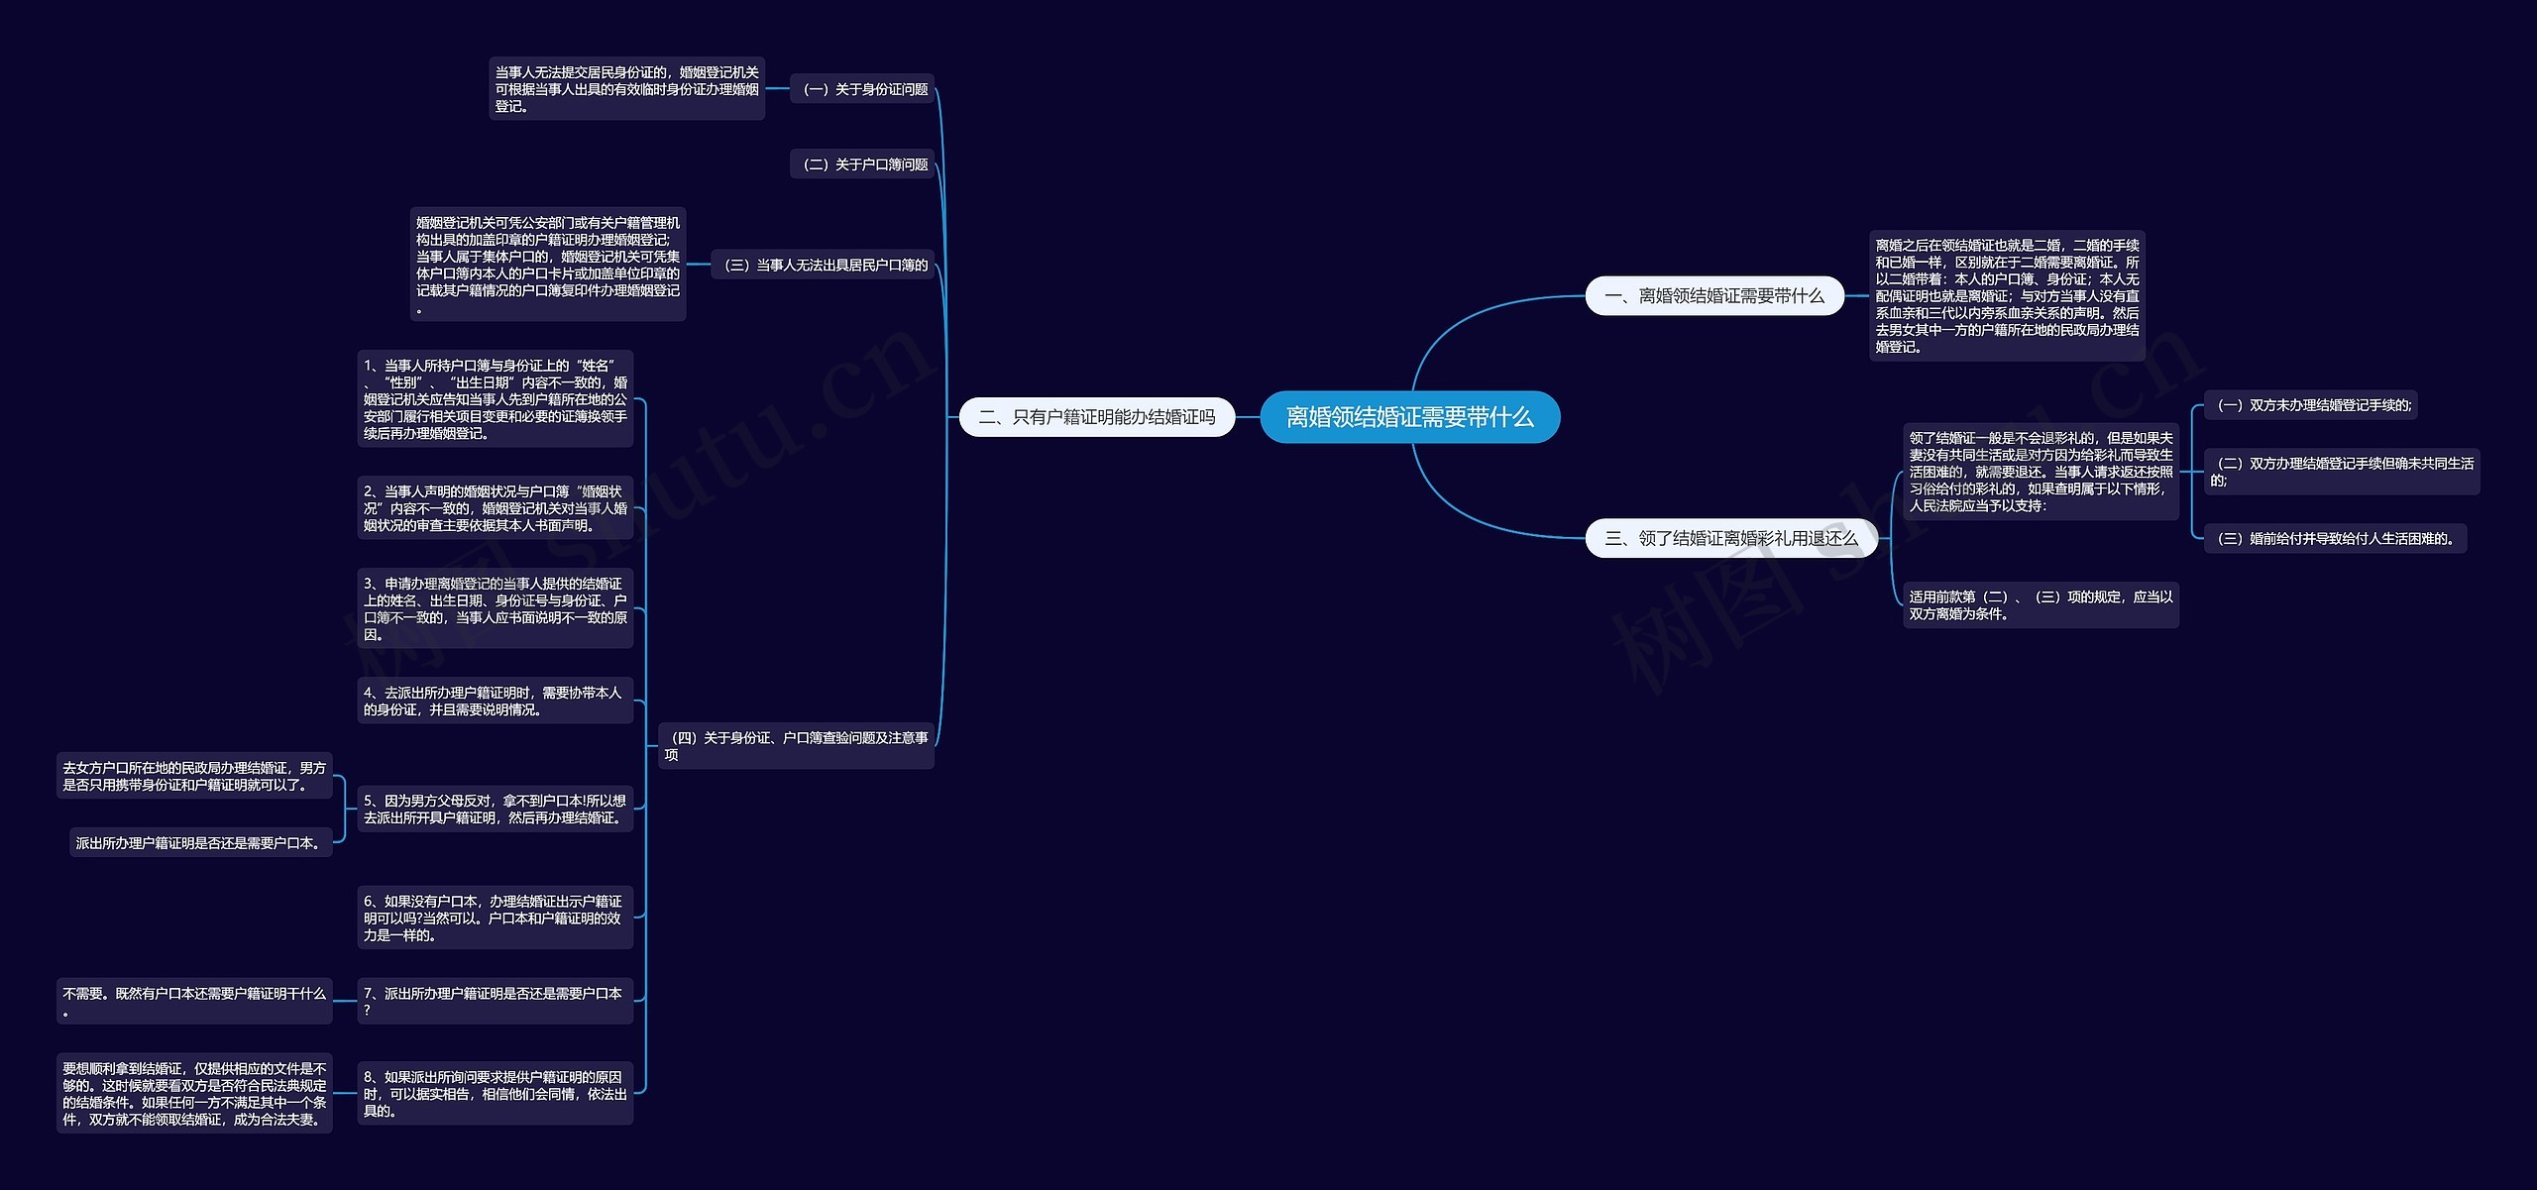Select node (三) 婚前给付并导致给付人生活困难的
Image resolution: width=2537 pixels, height=1190 pixels.
coord(2336,538)
